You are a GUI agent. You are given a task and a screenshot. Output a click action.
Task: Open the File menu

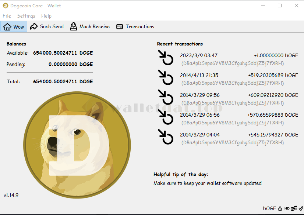click(x=7, y=16)
